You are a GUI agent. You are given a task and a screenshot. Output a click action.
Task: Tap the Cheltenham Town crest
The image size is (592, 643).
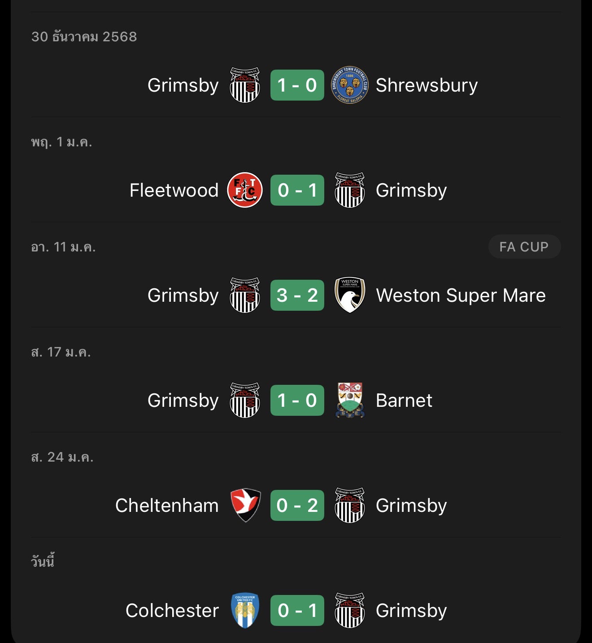tap(245, 505)
